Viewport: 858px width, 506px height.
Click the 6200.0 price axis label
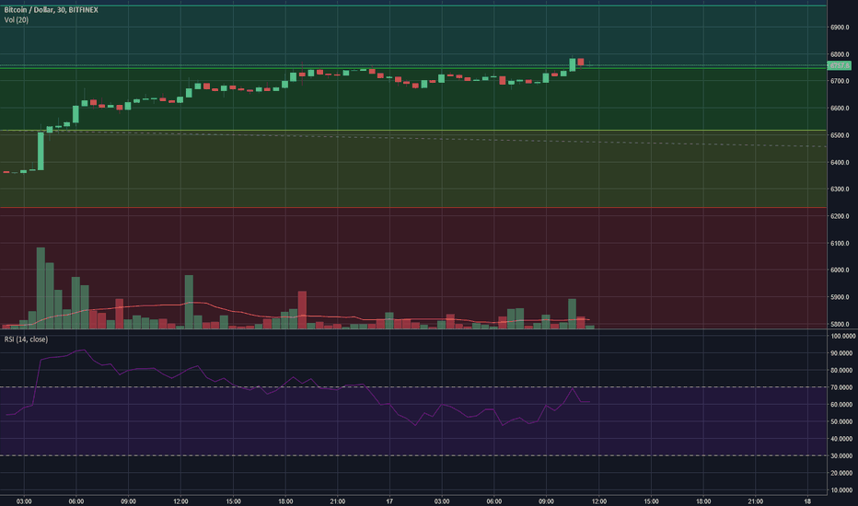(x=840, y=216)
